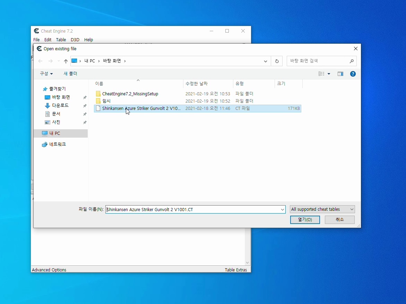Click the pin icon next to 사진
Image resolution: width=406 pixels, height=304 pixels.
[85, 122]
